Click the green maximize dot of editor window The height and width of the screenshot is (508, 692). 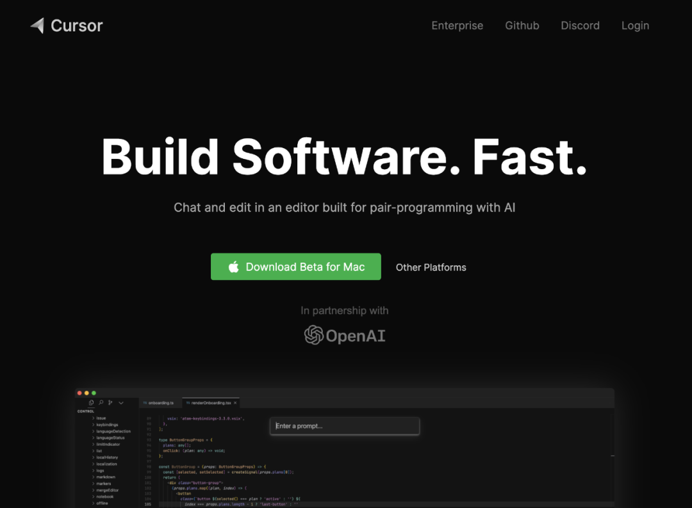point(94,393)
